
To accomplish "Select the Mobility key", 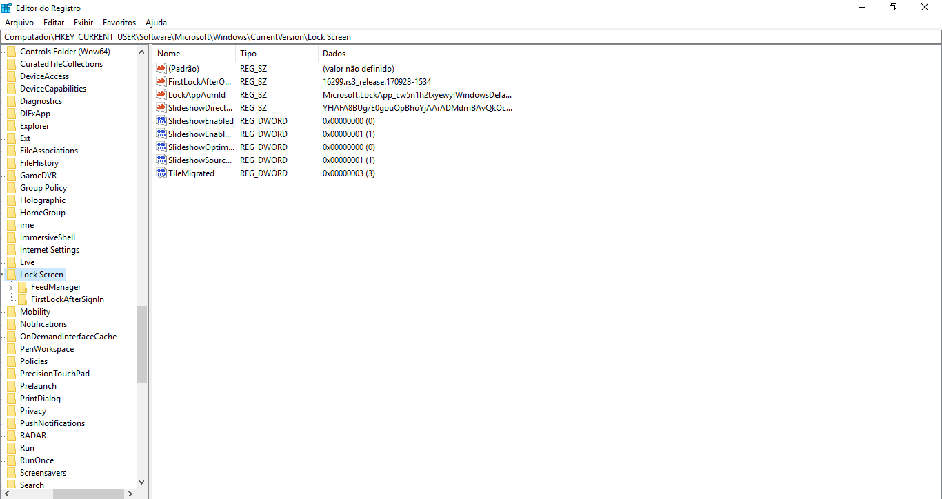I will coord(35,312).
